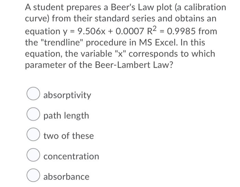Click the word calibration in first line

tap(205, 7)
